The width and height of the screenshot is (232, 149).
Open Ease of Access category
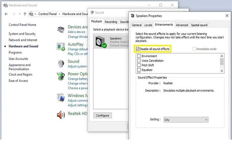coord(18,81)
